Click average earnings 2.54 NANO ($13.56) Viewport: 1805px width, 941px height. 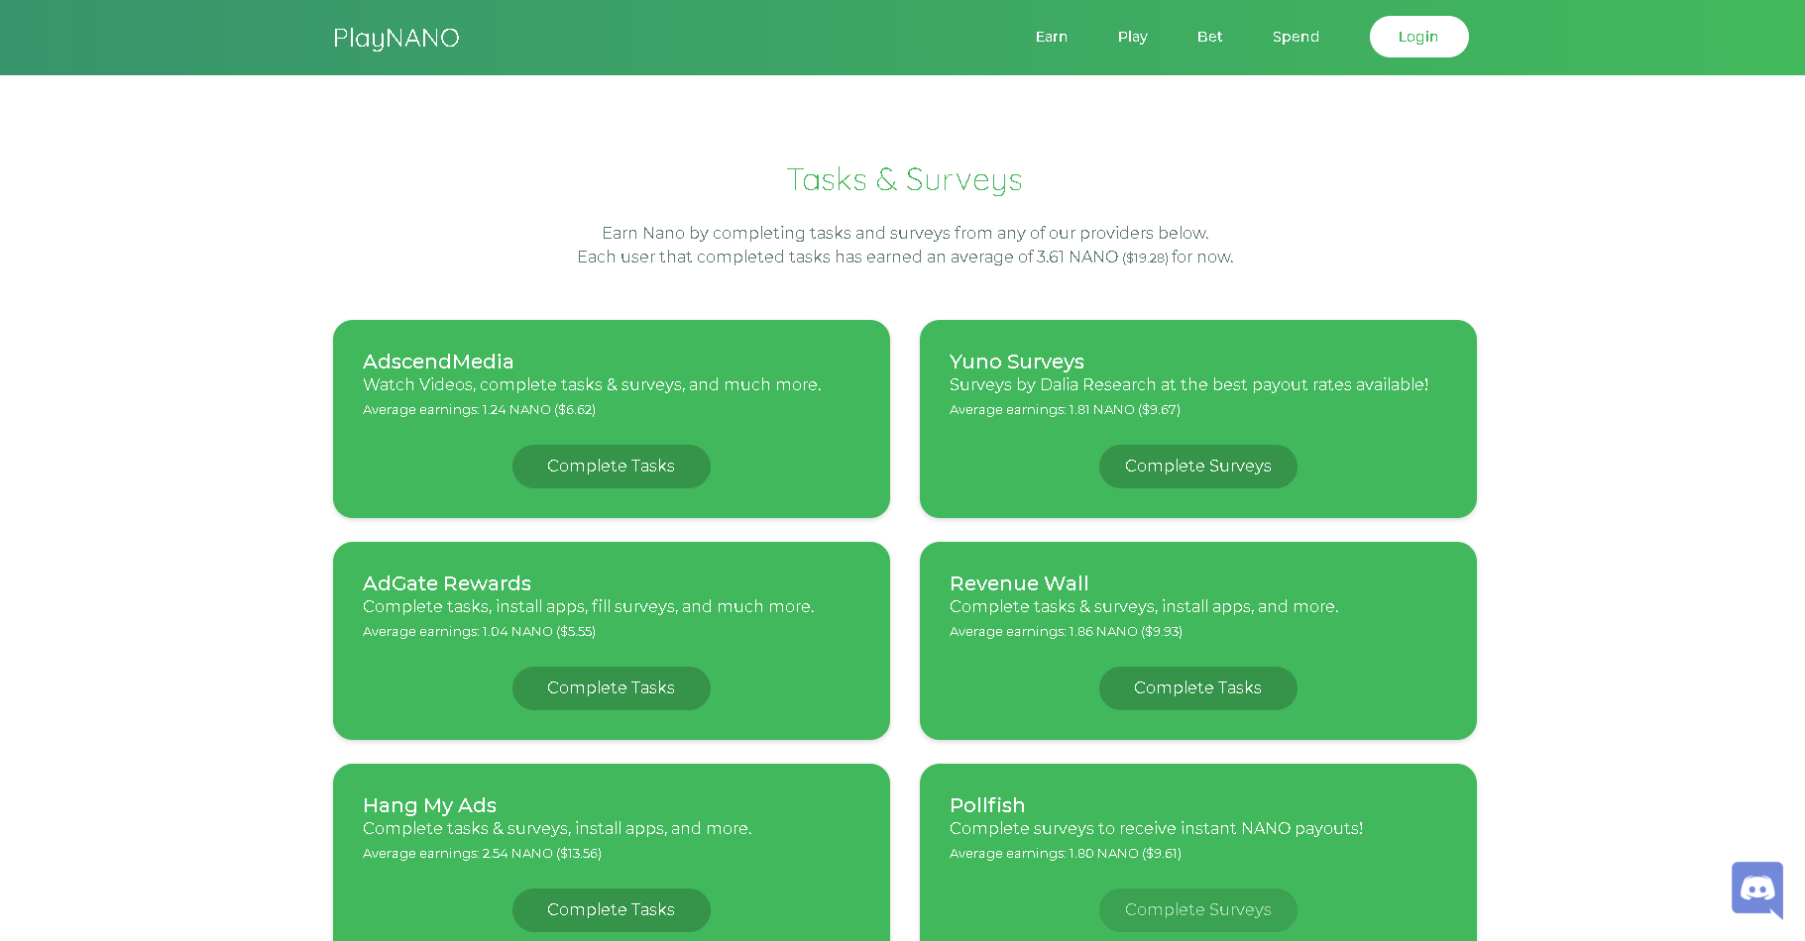[482, 854]
